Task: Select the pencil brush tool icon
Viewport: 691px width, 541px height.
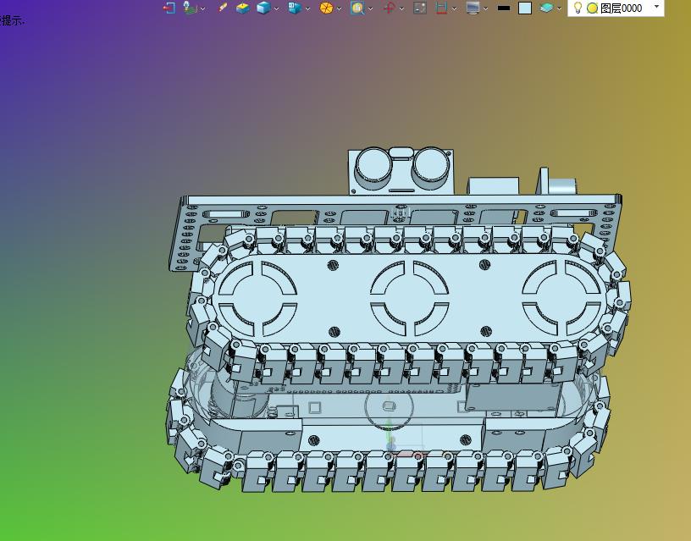Action: (x=223, y=8)
